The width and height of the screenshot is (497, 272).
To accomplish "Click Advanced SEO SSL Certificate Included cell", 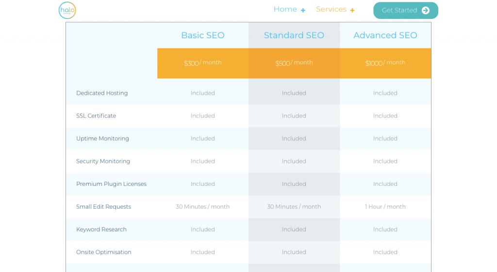I will [385, 116].
